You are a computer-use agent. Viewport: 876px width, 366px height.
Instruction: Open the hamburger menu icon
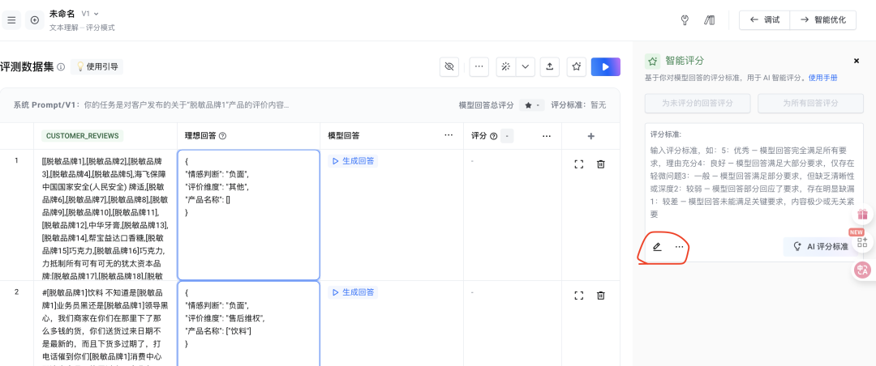click(11, 20)
